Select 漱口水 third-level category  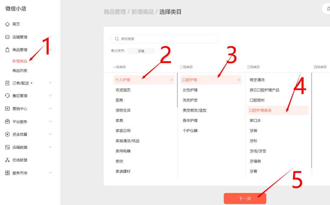pyautogui.click(x=255, y=121)
